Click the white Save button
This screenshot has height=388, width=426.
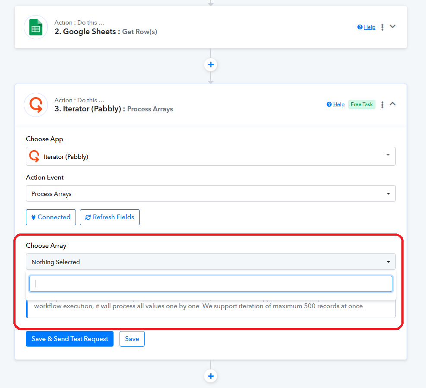coord(132,339)
